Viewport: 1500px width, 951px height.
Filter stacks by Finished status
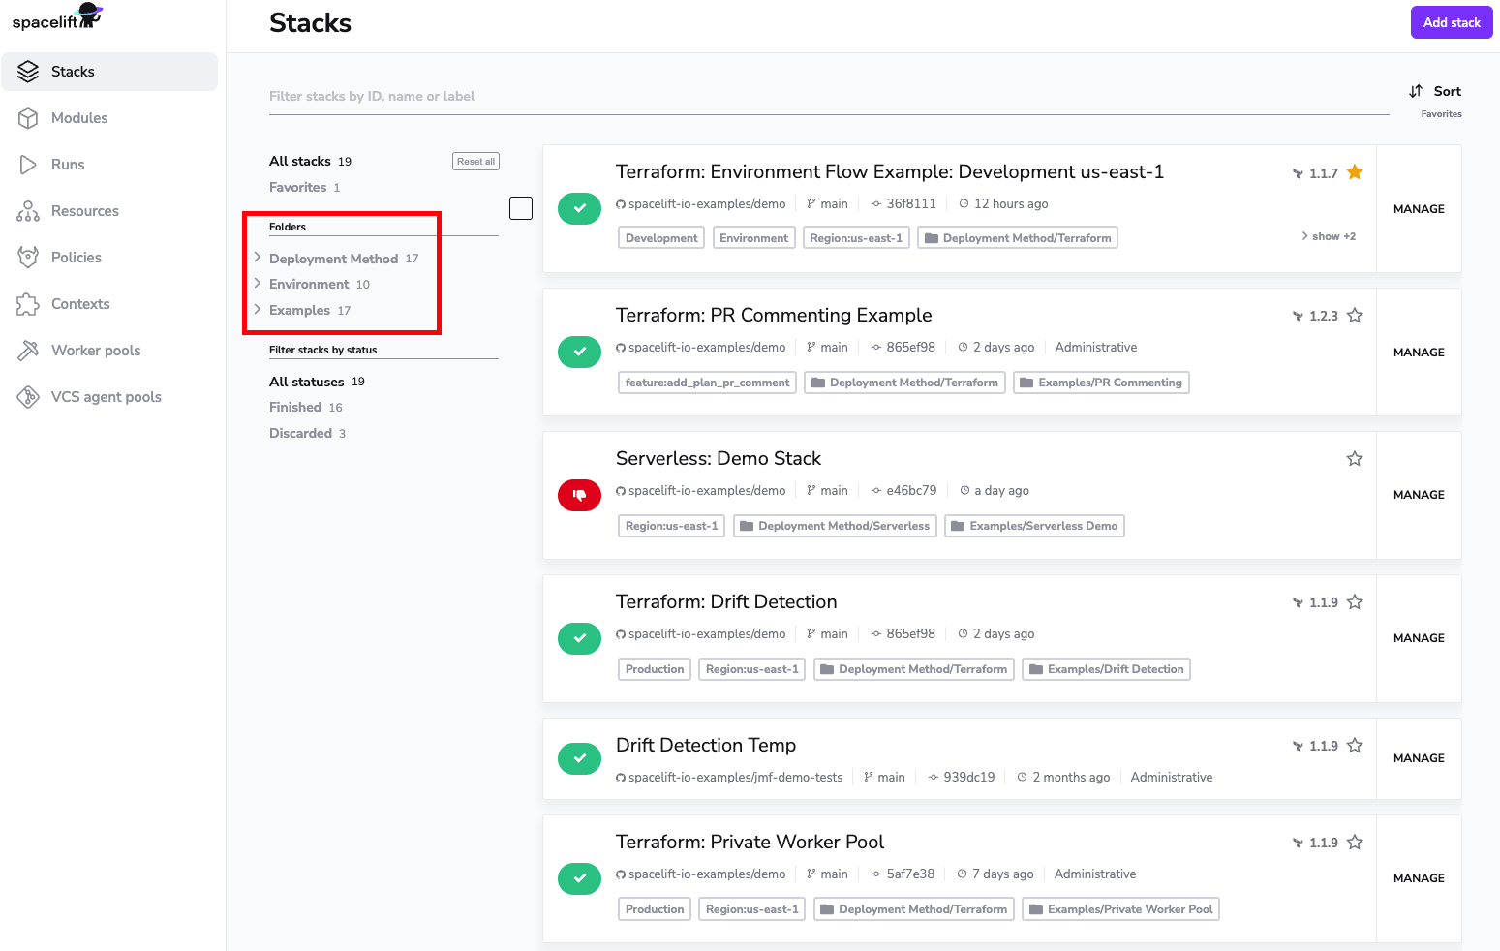(295, 408)
